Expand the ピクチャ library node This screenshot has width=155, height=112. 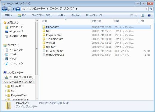pos(4,55)
